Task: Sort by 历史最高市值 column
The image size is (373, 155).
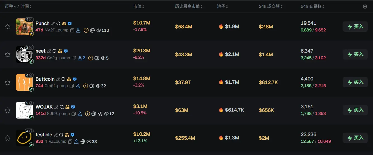Action: pos(188,6)
